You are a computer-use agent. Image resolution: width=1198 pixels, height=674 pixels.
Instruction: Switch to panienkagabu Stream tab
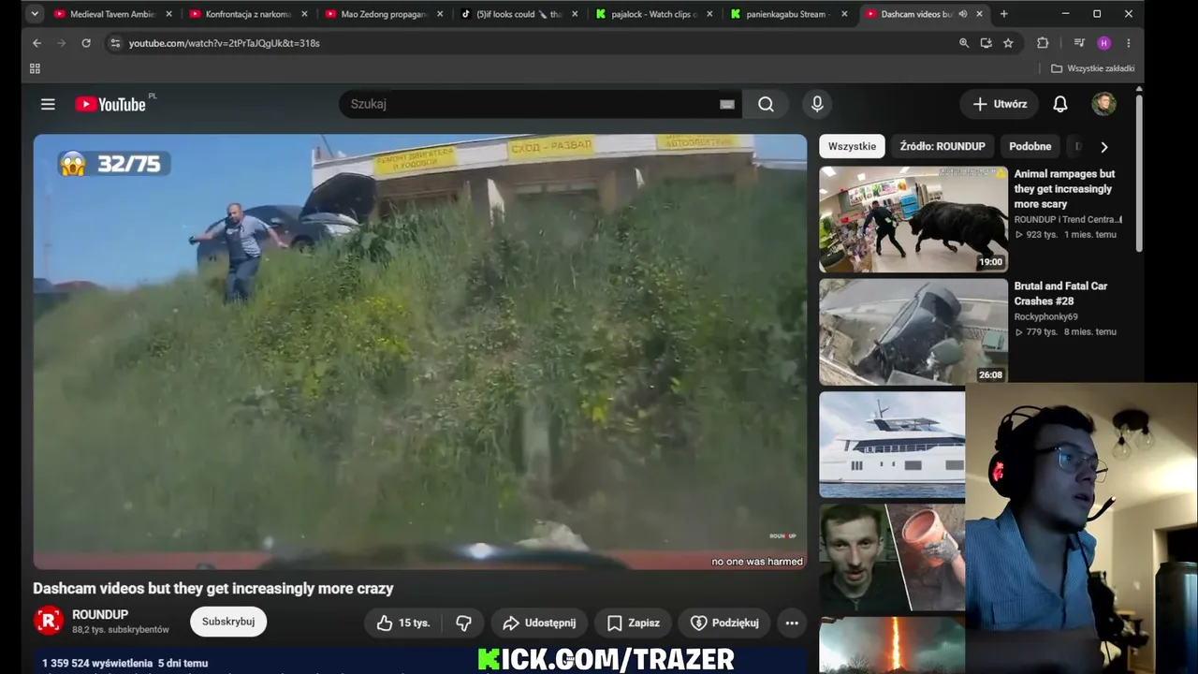tap(789, 14)
